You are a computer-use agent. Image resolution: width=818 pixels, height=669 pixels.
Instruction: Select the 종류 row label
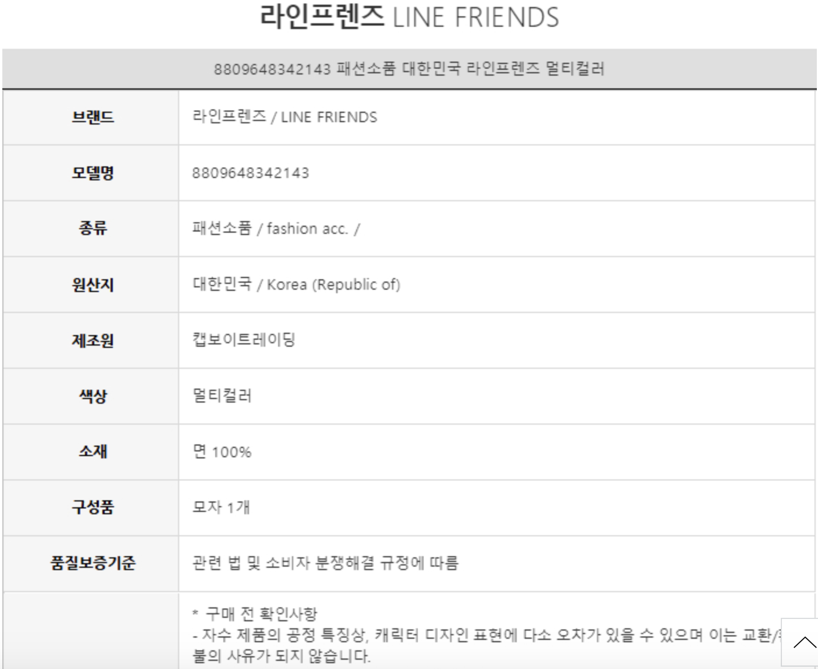tap(93, 229)
